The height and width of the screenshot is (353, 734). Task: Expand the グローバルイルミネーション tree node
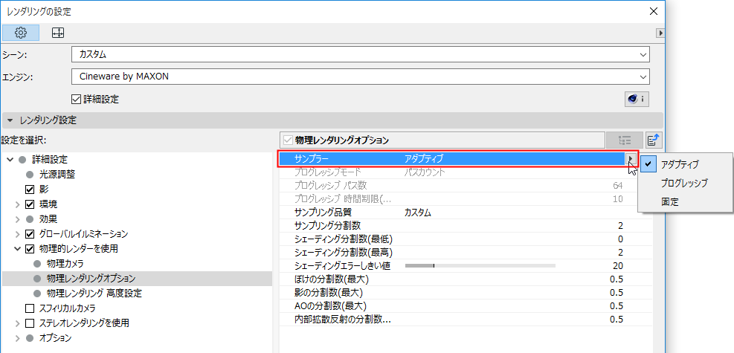click(x=17, y=234)
